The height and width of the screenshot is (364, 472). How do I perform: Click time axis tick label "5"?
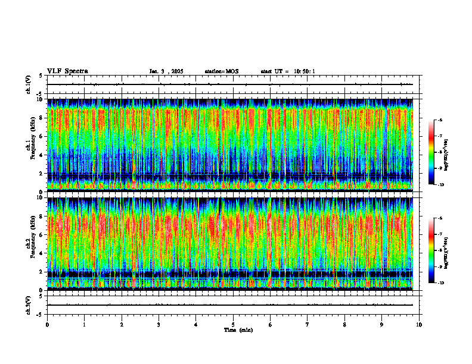tap(233, 325)
